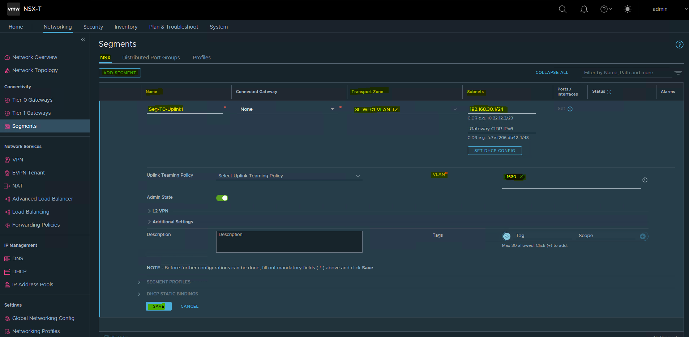The image size is (689, 337).
Task: Go to the Home tab
Action: (x=16, y=27)
